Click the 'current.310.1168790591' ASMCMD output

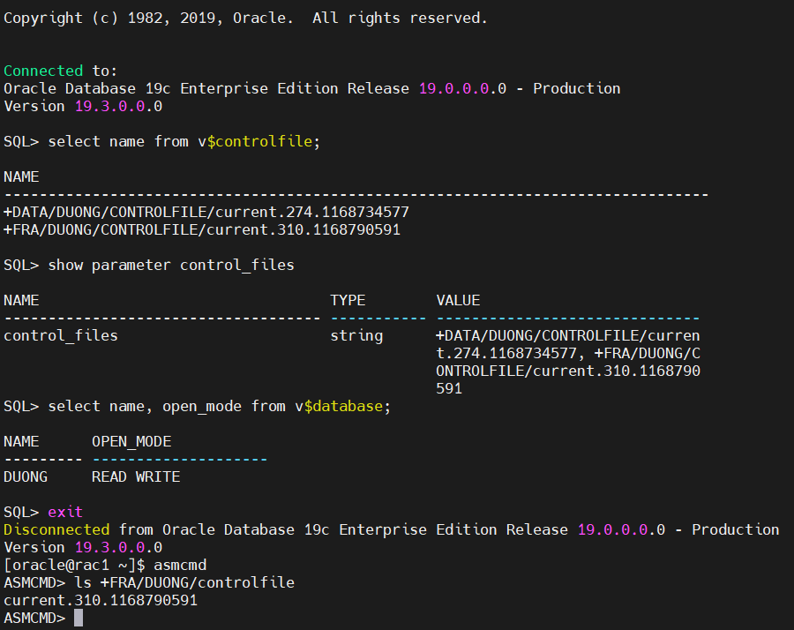tap(101, 600)
